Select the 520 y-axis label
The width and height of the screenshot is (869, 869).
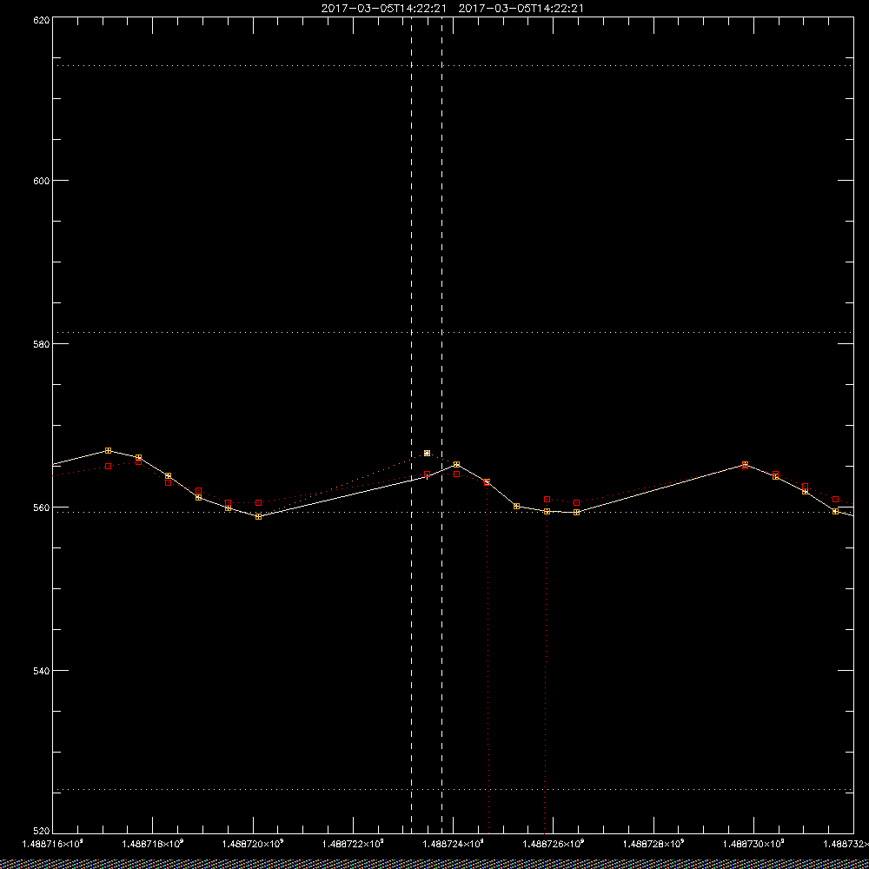click(x=42, y=832)
